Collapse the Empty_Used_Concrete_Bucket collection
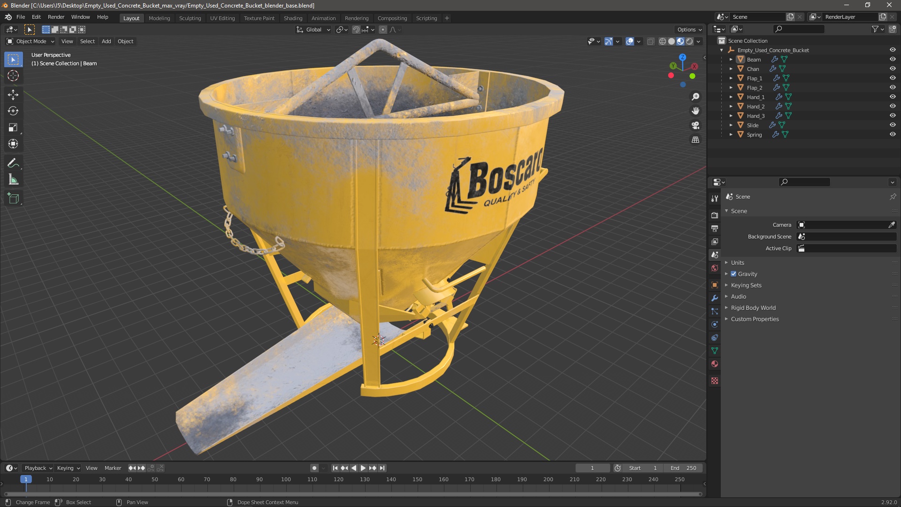This screenshot has width=901, height=507. click(721, 50)
